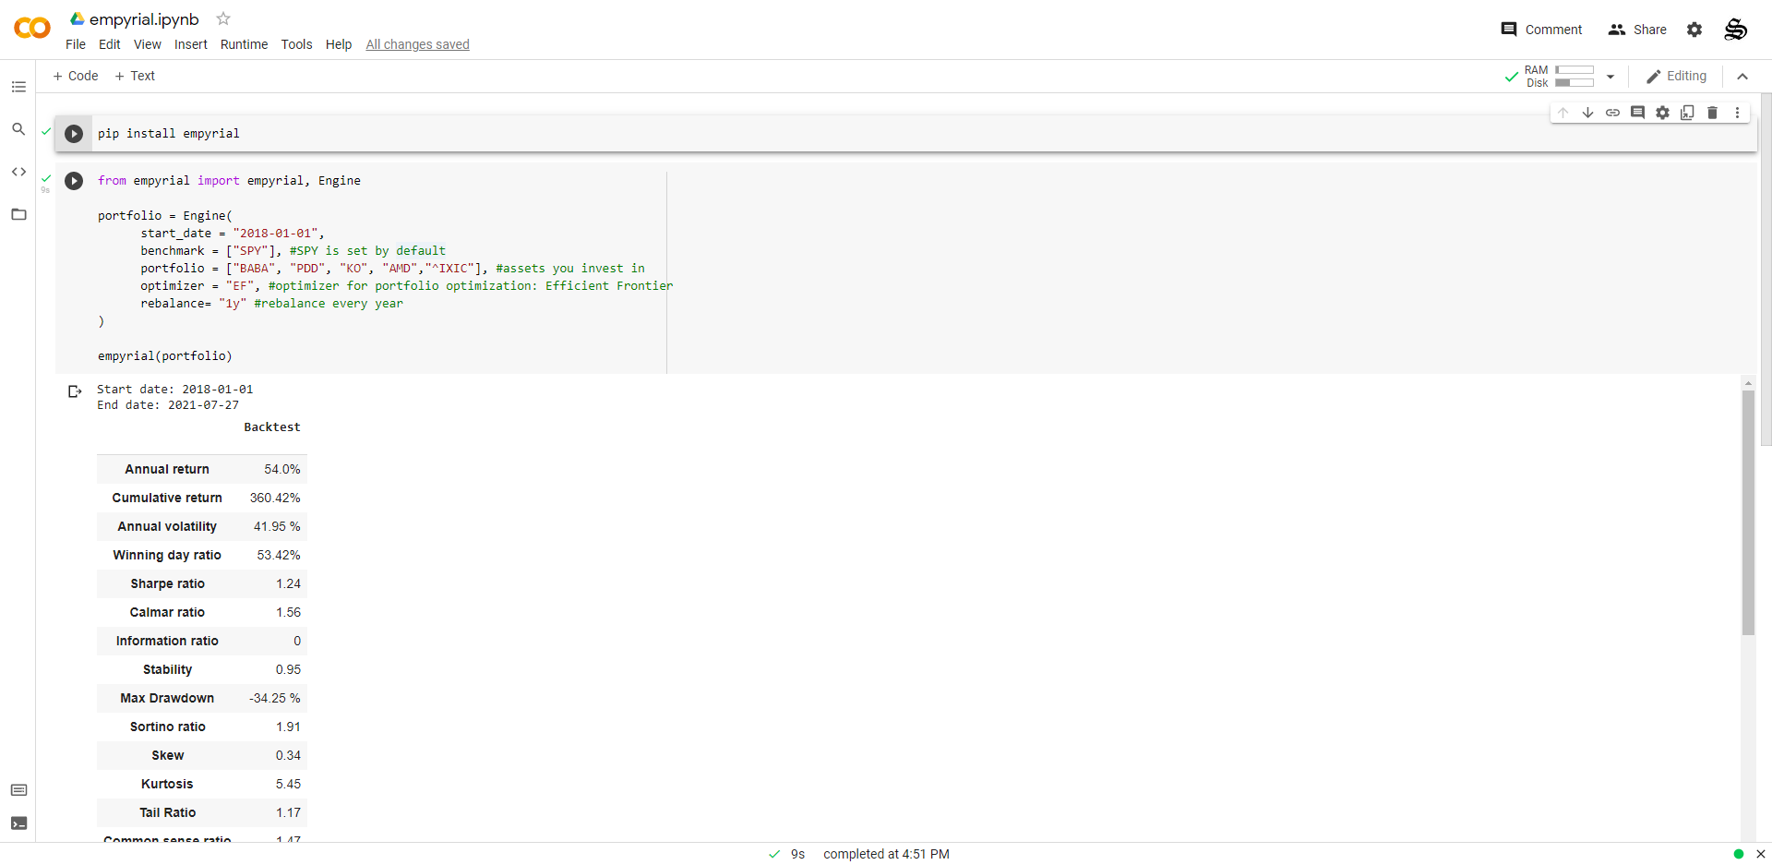Open the View menu
Viewport: 1772px width, 865px height.
click(x=148, y=44)
